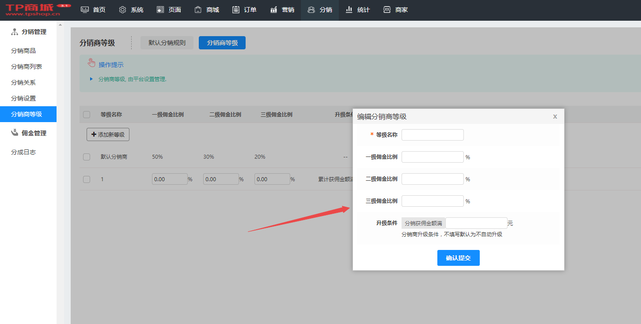Toggle the select-all checkbox in table header
The height and width of the screenshot is (324, 641).
coord(87,115)
